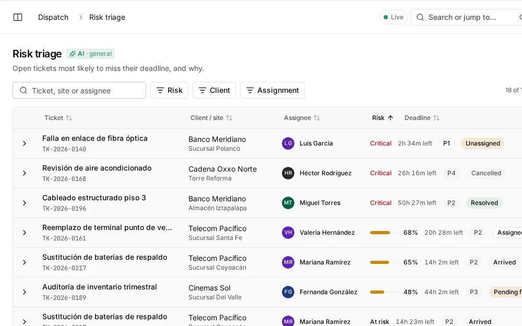The width and height of the screenshot is (522, 326).
Task: Sort by the Deadline column
Action: pos(422,118)
